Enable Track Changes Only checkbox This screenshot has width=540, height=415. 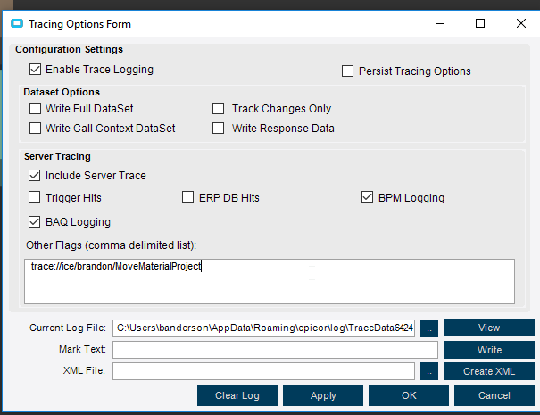tap(219, 109)
